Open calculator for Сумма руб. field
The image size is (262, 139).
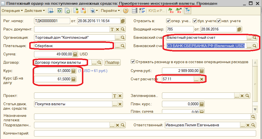202,71
